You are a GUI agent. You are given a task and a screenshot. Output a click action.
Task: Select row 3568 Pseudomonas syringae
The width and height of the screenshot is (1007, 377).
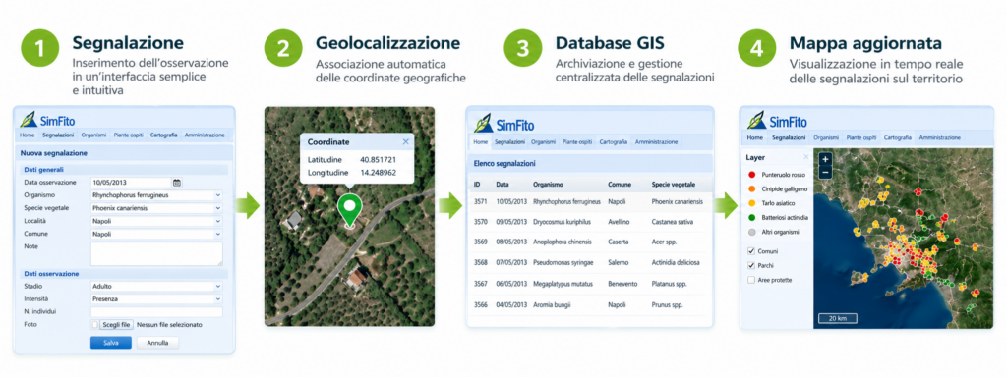pyautogui.click(x=590, y=263)
